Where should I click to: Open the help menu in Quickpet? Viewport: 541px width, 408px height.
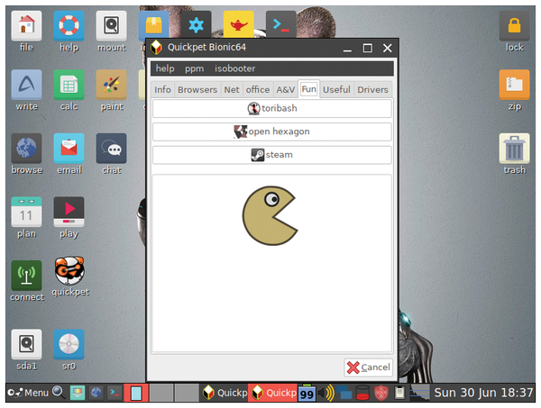[165, 68]
